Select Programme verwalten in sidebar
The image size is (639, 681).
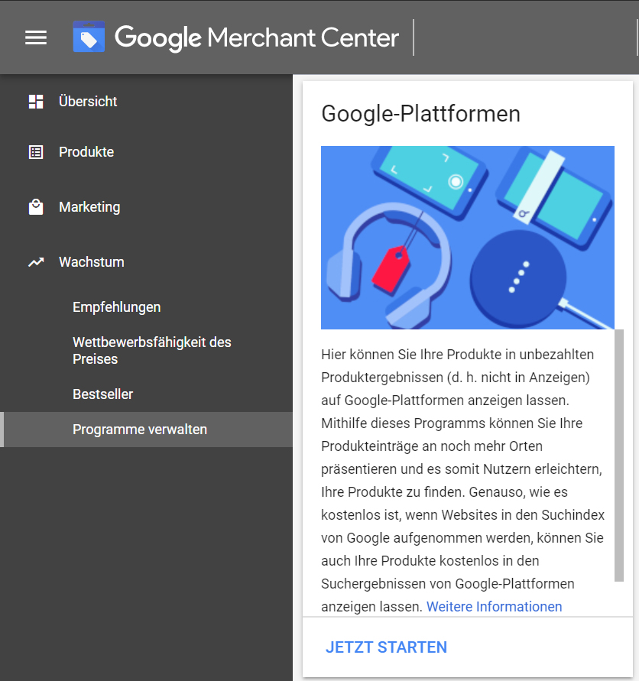[140, 430]
